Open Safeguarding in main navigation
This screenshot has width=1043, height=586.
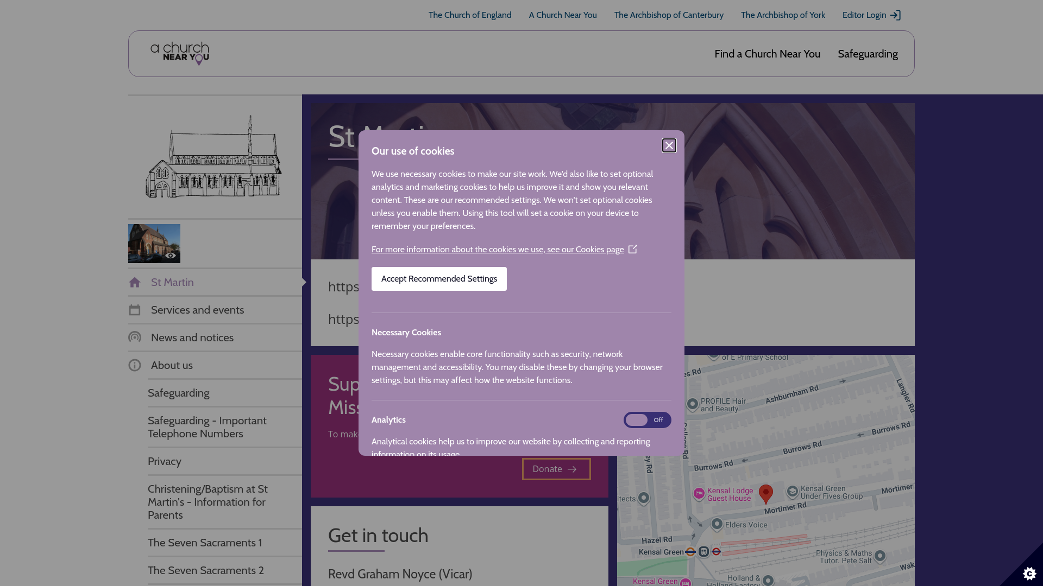868,54
